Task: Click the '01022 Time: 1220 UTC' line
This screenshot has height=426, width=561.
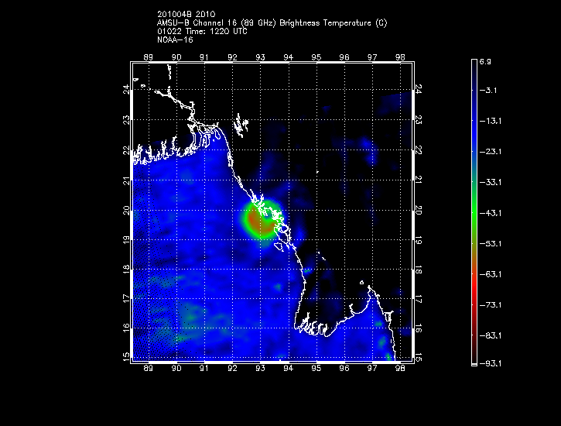Action: tap(202, 31)
